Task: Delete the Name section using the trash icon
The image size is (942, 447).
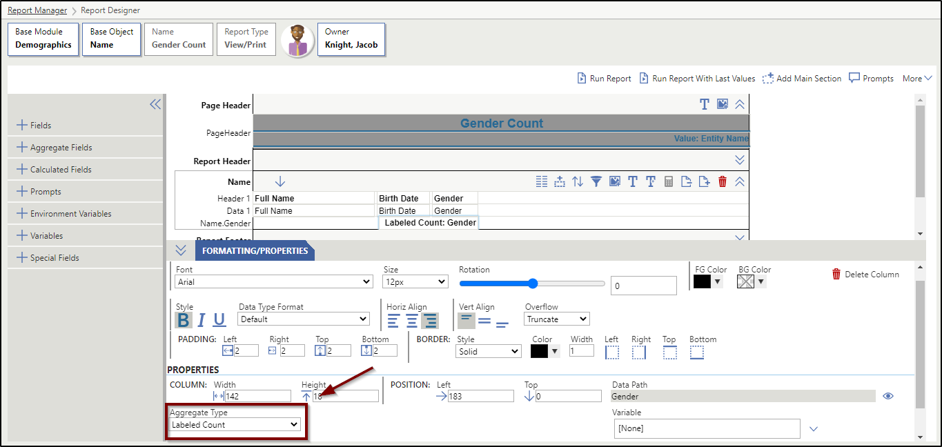Action: click(x=723, y=181)
